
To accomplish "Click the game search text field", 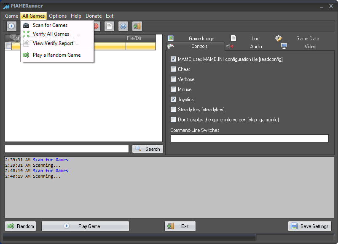I will click(x=67, y=149).
